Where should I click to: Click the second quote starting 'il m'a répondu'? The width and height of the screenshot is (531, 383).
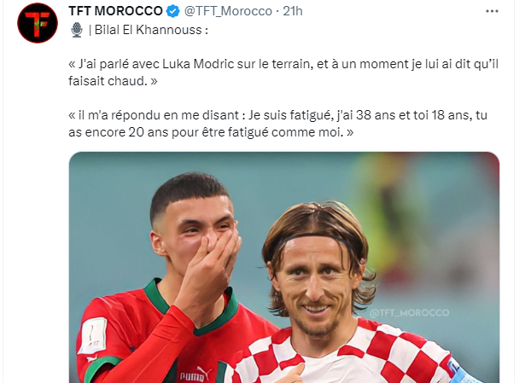tap(277, 124)
